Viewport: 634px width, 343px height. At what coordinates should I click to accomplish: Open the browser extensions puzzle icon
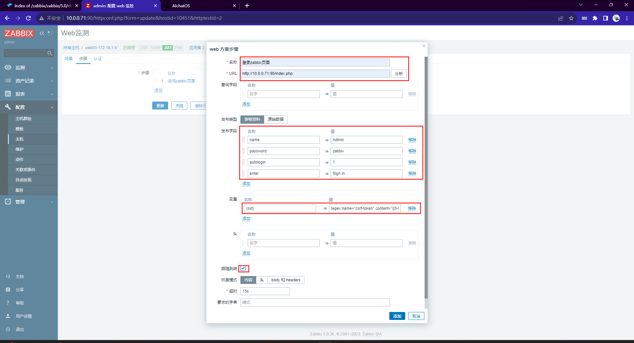[595, 18]
